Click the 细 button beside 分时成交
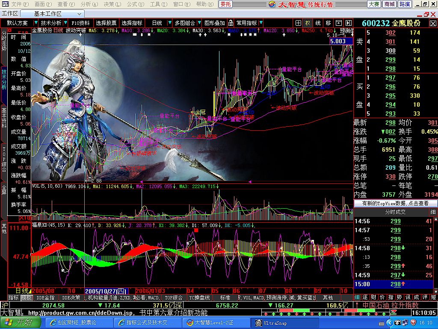438x329 pixels. pyautogui.click(x=433, y=212)
